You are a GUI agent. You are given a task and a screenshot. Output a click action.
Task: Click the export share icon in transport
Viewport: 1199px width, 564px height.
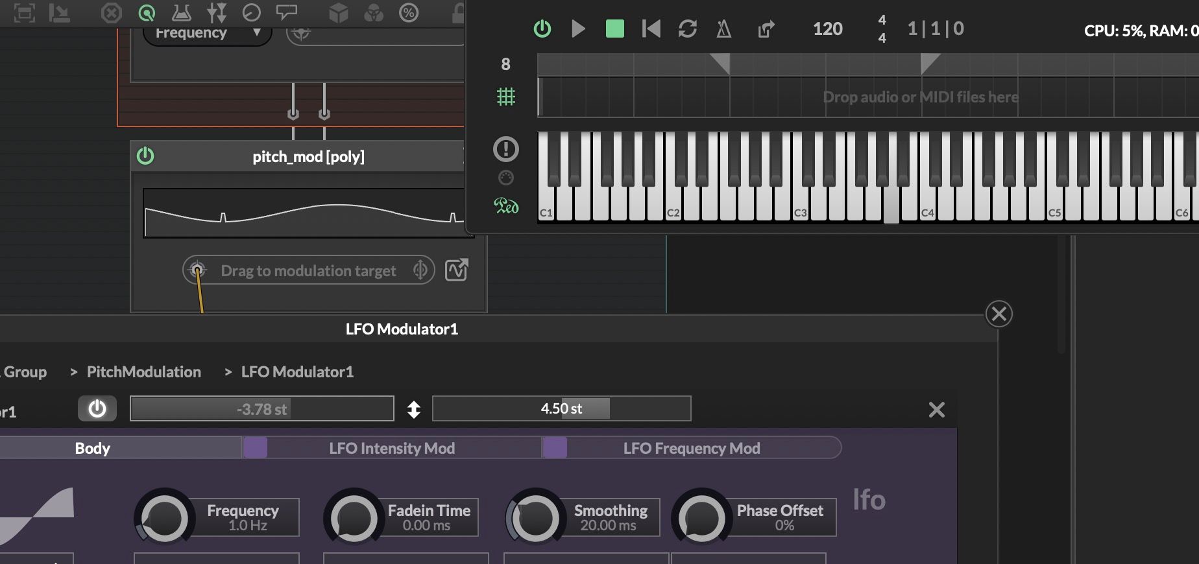pos(766,29)
